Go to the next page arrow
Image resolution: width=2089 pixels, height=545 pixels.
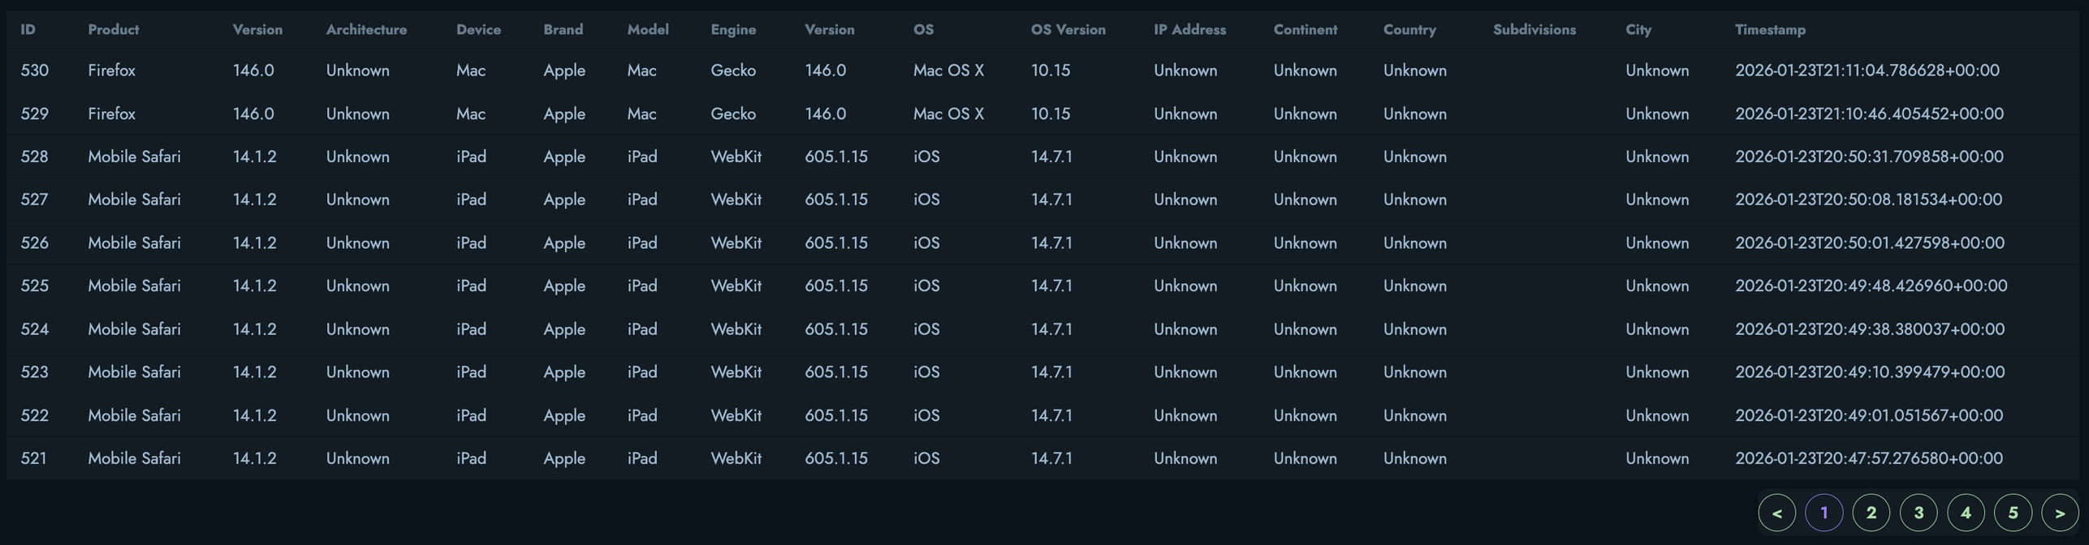pyautogui.click(x=2060, y=513)
